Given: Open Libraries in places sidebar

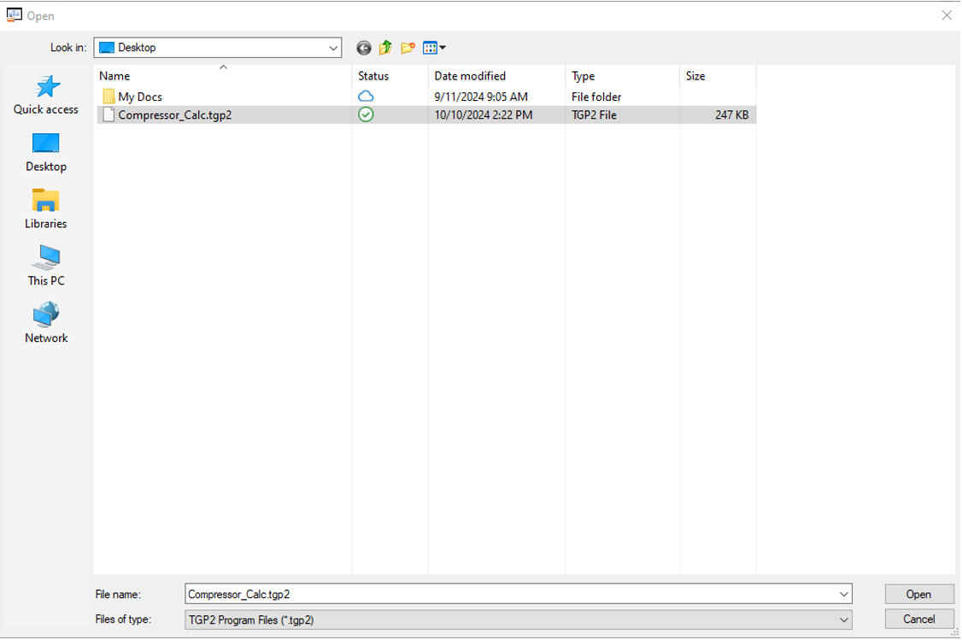Looking at the screenshot, I should coord(46,210).
